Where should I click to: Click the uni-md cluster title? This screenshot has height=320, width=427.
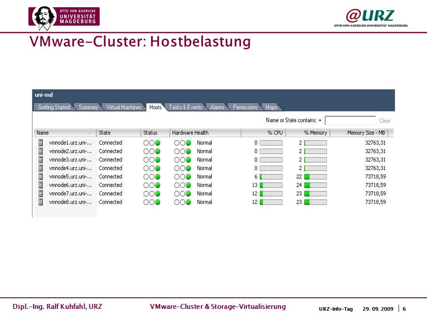[x=44, y=95]
